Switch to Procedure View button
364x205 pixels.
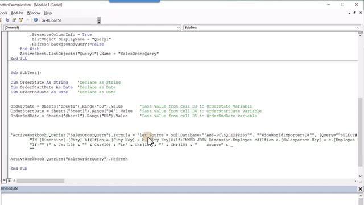pos(4,181)
